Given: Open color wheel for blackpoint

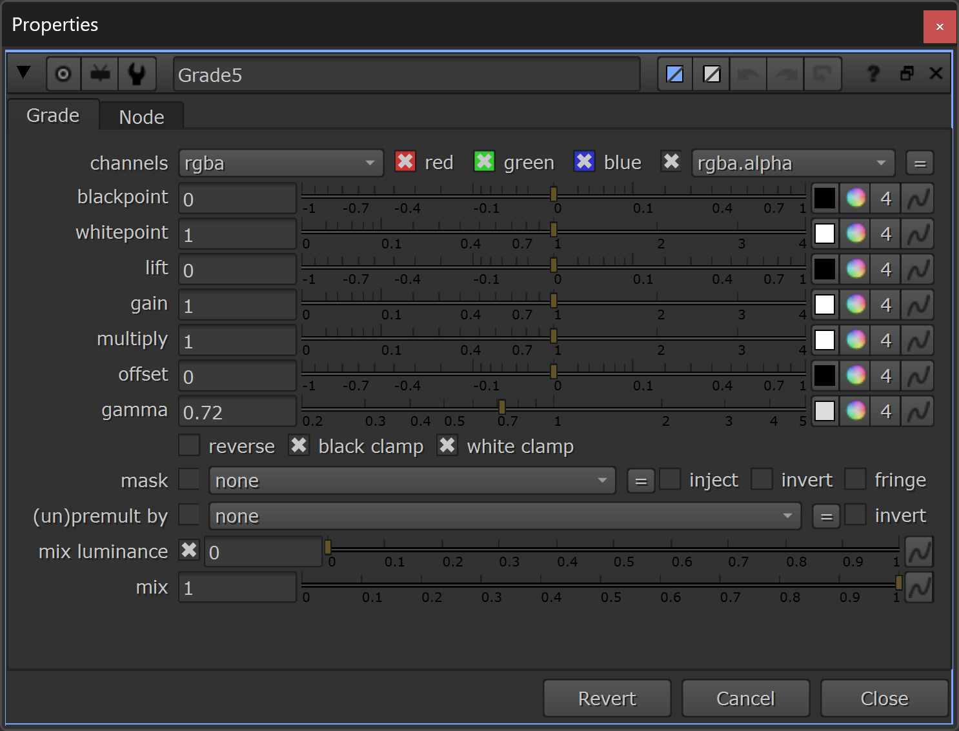Looking at the screenshot, I should [856, 198].
